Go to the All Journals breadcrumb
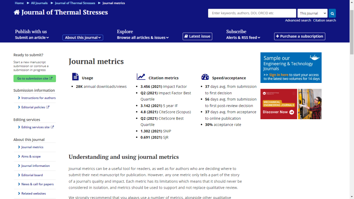 click(x=39, y=3)
